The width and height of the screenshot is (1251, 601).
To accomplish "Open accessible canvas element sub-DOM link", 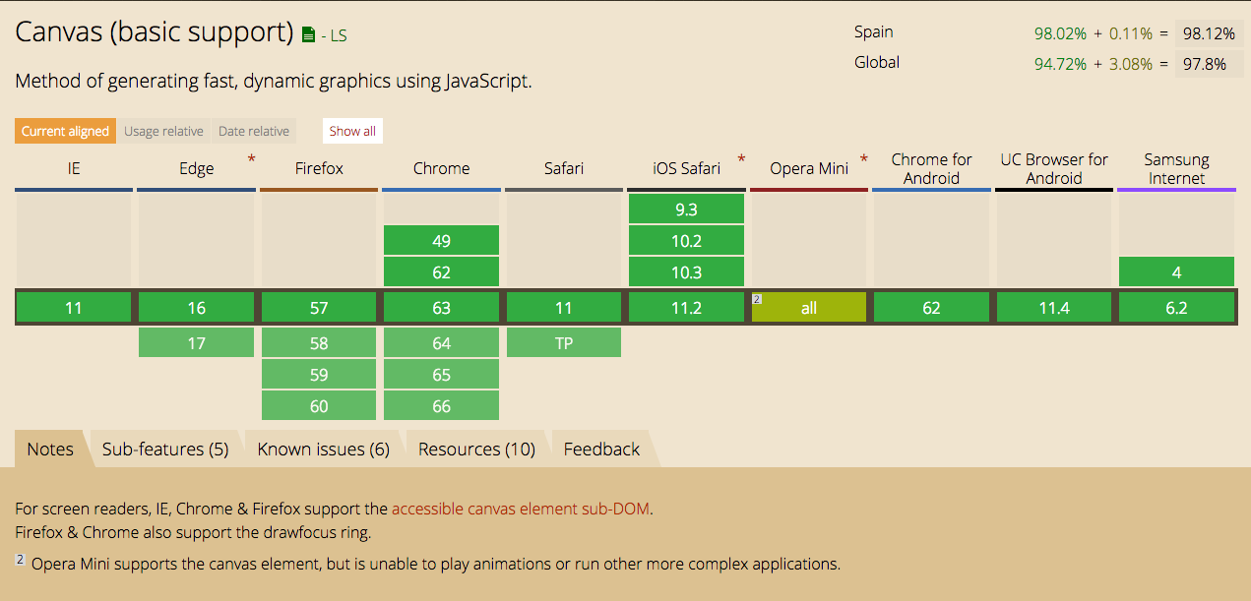I will point(521,509).
